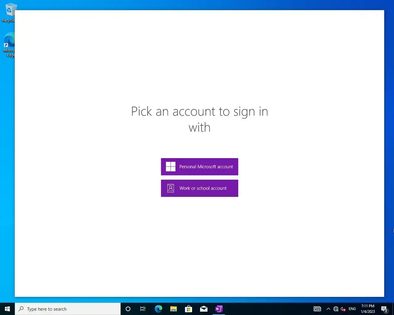394x315 pixels.
Task: Choose Personal Microsoft account sign-in
Action: pyautogui.click(x=199, y=167)
